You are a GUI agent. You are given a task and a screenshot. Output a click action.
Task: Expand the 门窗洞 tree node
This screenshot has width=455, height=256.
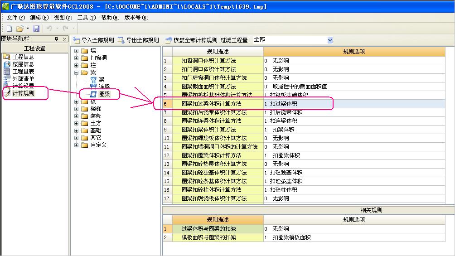[x=76, y=58]
